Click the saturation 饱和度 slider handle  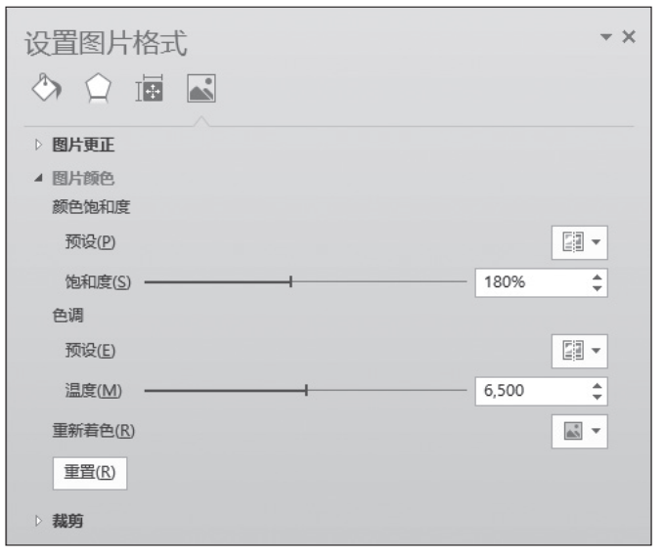(x=290, y=281)
